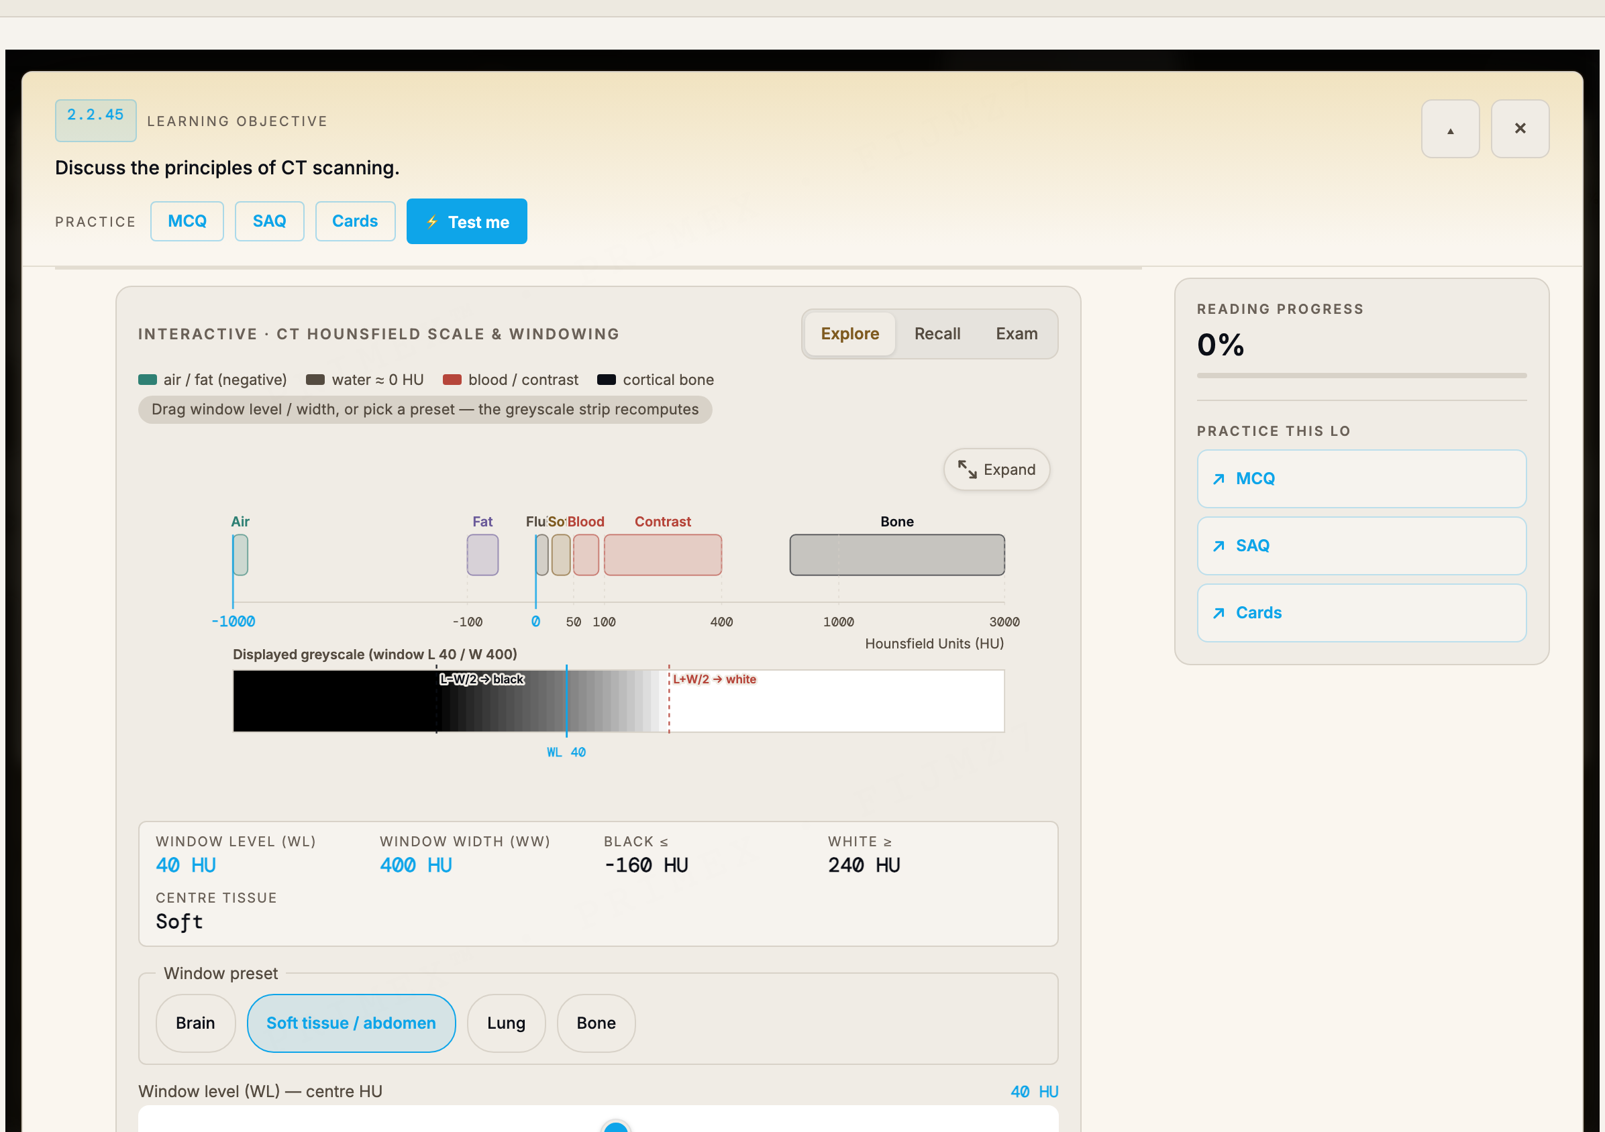Switch to the Recall mode tab

937,334
